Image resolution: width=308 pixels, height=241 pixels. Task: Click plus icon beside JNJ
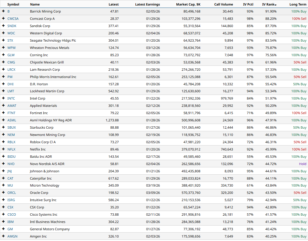click(3, 171)
